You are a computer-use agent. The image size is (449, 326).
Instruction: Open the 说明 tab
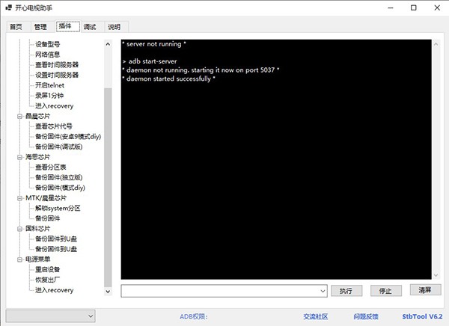coord(114,27)
